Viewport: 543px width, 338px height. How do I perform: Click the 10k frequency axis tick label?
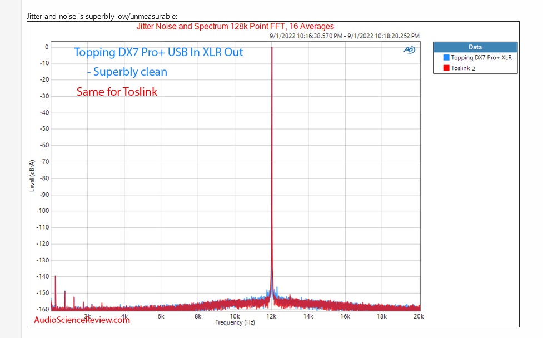pos(235,316)
